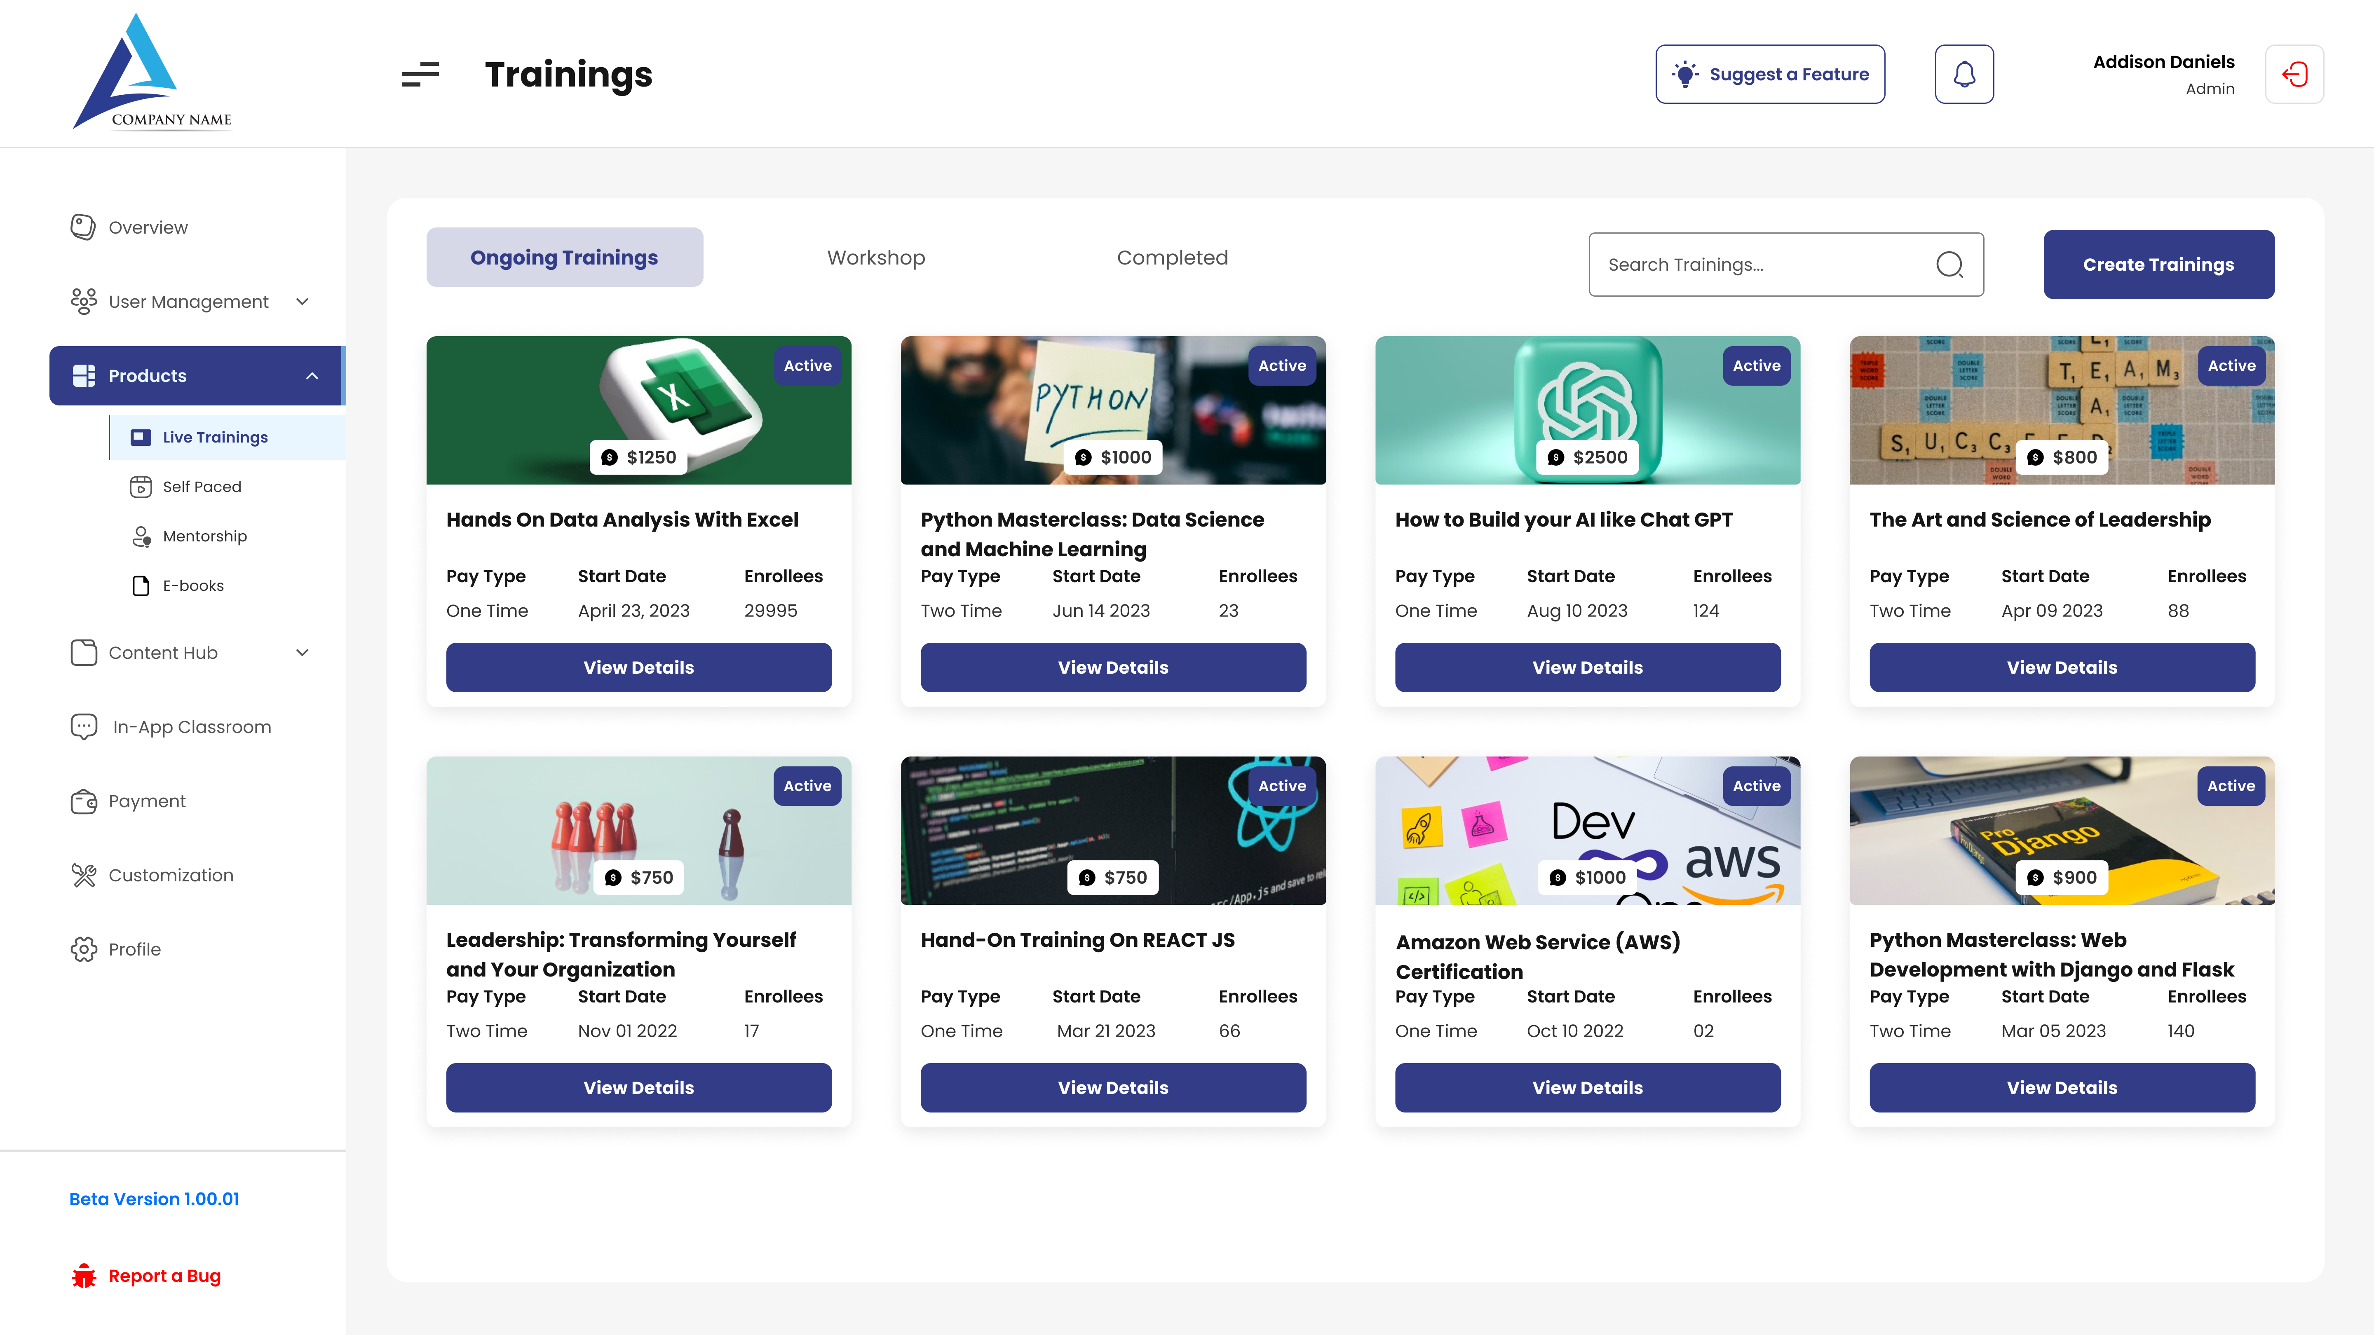Screen dimensions: 2374x1335
Task: View details of the Excel training
Action: coord(639,667)
